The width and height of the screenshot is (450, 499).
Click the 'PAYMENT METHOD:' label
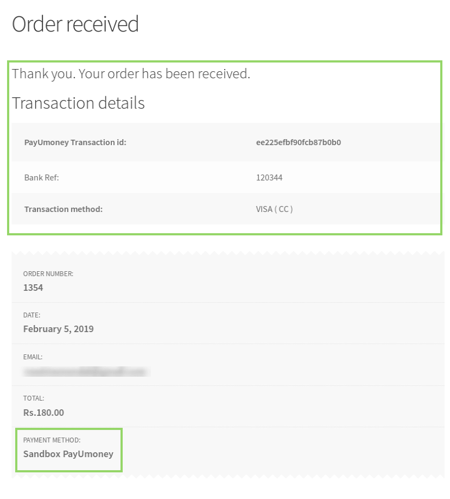click(52, 440)
